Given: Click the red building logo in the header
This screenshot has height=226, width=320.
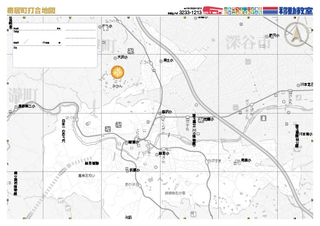Looking at the screenshot, I should pos(213,11).
